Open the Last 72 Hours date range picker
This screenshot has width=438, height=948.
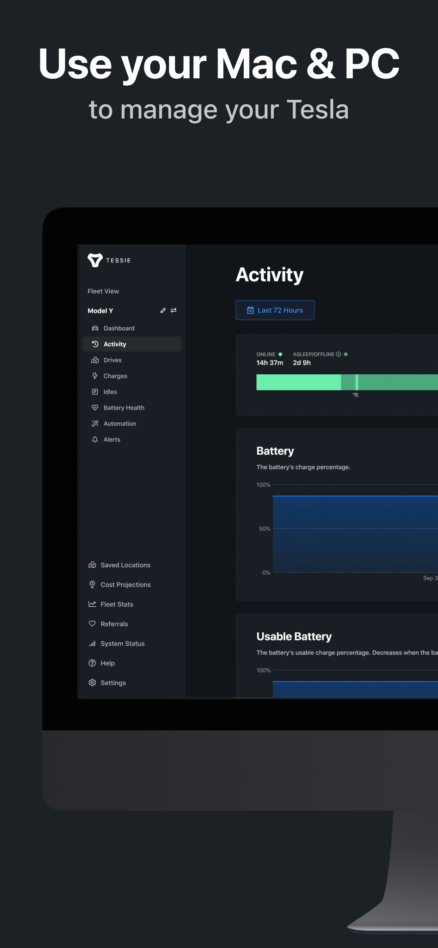coord(275,310)
